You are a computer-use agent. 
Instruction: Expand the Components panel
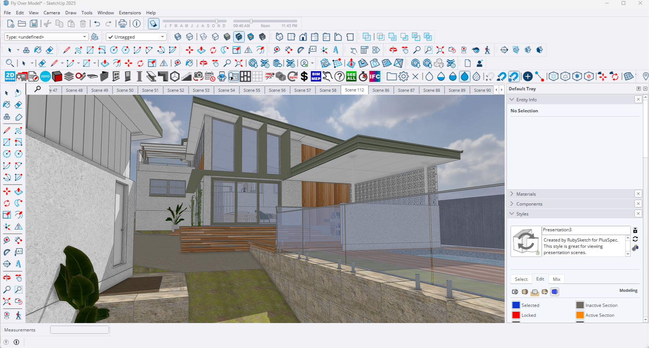pos(511,204)
